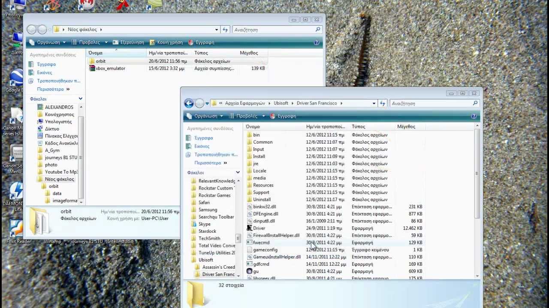Click Έγγραφα favorite link in front window

pos(204,138)
